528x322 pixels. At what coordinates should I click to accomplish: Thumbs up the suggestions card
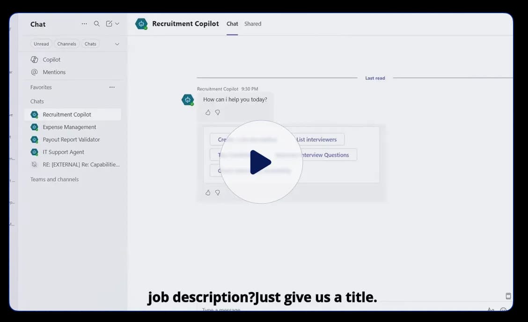point(208,193)
